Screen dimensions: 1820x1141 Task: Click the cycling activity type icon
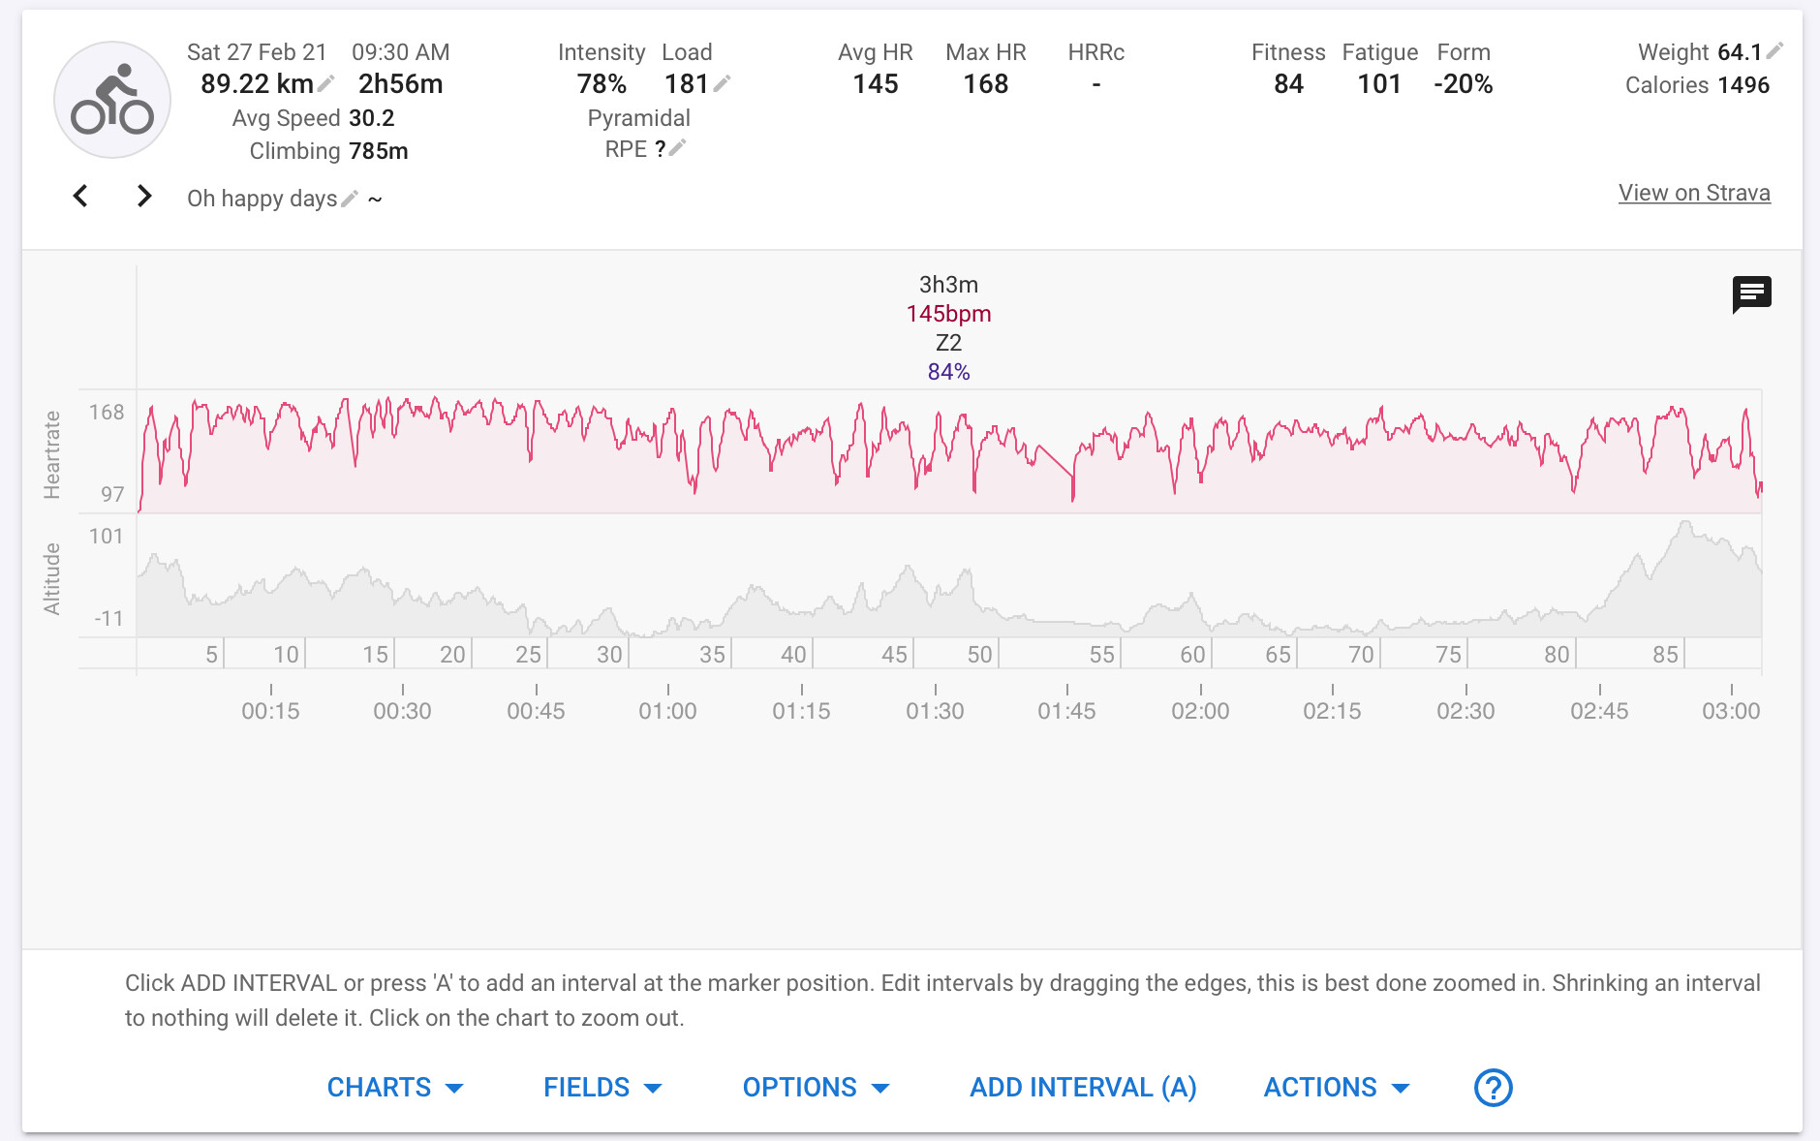(112, 100)
